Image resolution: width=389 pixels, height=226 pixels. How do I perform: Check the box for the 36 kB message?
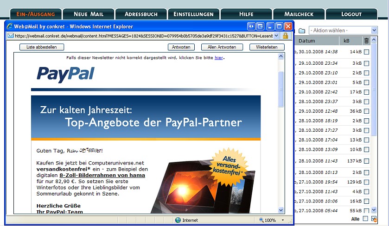click(366, 111)
